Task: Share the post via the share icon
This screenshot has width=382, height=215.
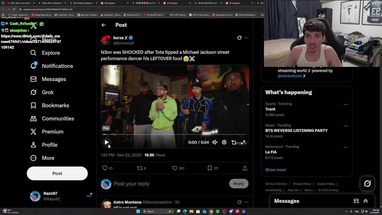Action: pyautogui.click(x=245, y=168)
